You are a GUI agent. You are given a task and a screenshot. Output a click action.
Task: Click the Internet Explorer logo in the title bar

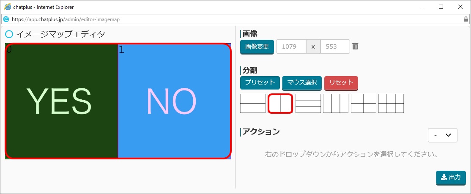pyautogui.click(x=8, y=7)
